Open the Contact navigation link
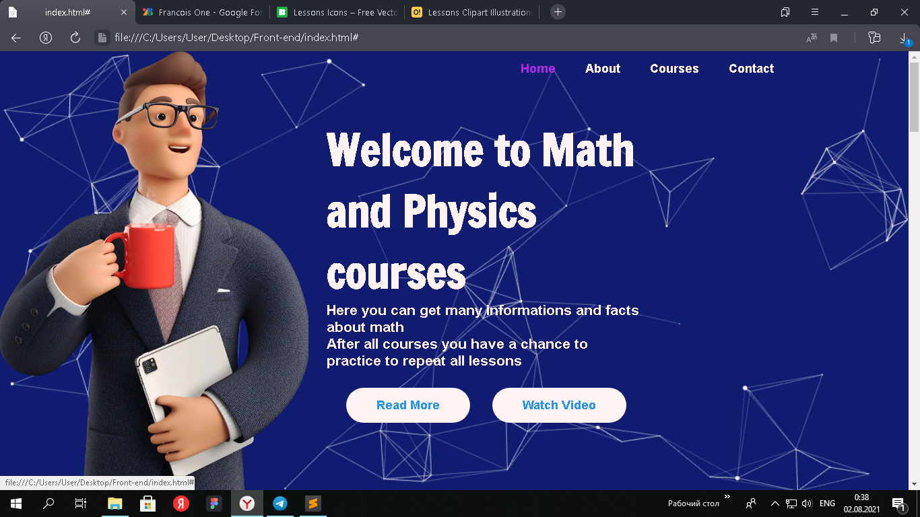Viewport: 920px width, 517px height. (751, 69)
